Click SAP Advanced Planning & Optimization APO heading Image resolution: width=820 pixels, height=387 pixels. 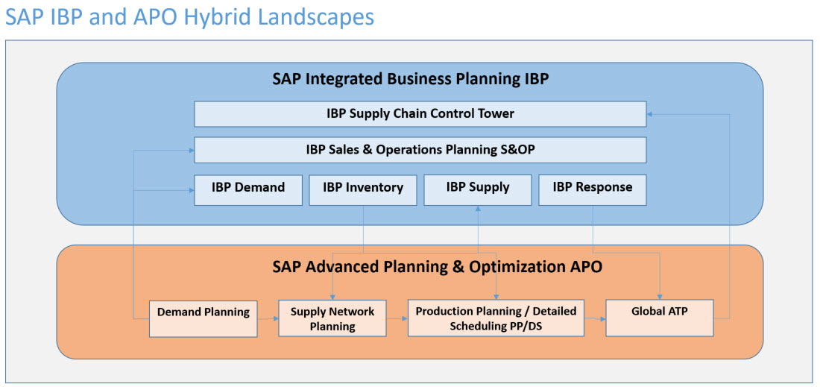[x=437, y=267]
